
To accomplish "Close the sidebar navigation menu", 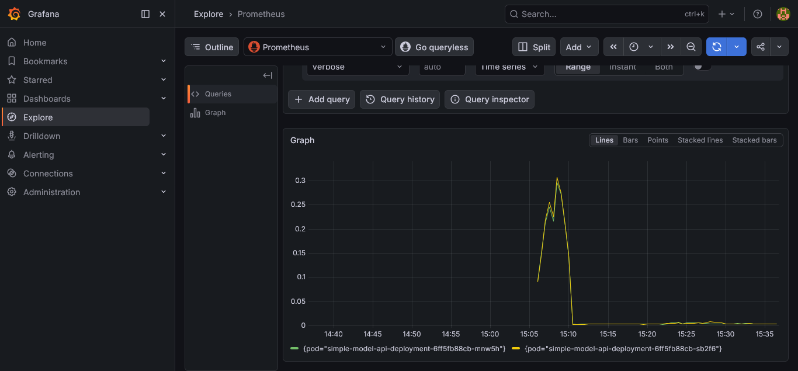I will coord(162,14).
